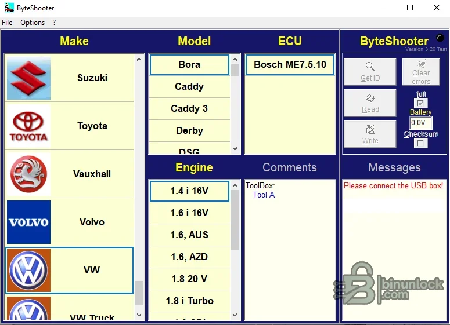Click Make list scroll up arrow
The height and width of the screenshot is (325, 450).
tap(139, 60)
